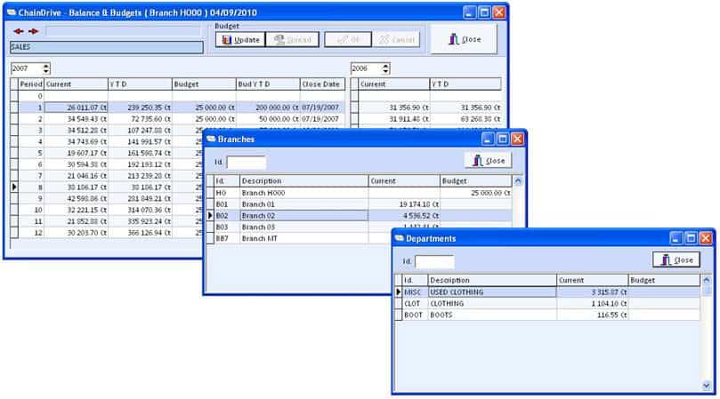This screenshot has height=399, width=720.
Task: Click Departments current value 3 315.07
Action: (x=593, y=292)
